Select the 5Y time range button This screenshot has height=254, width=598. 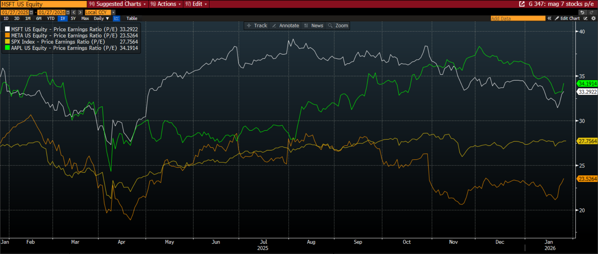click(73, 18)
